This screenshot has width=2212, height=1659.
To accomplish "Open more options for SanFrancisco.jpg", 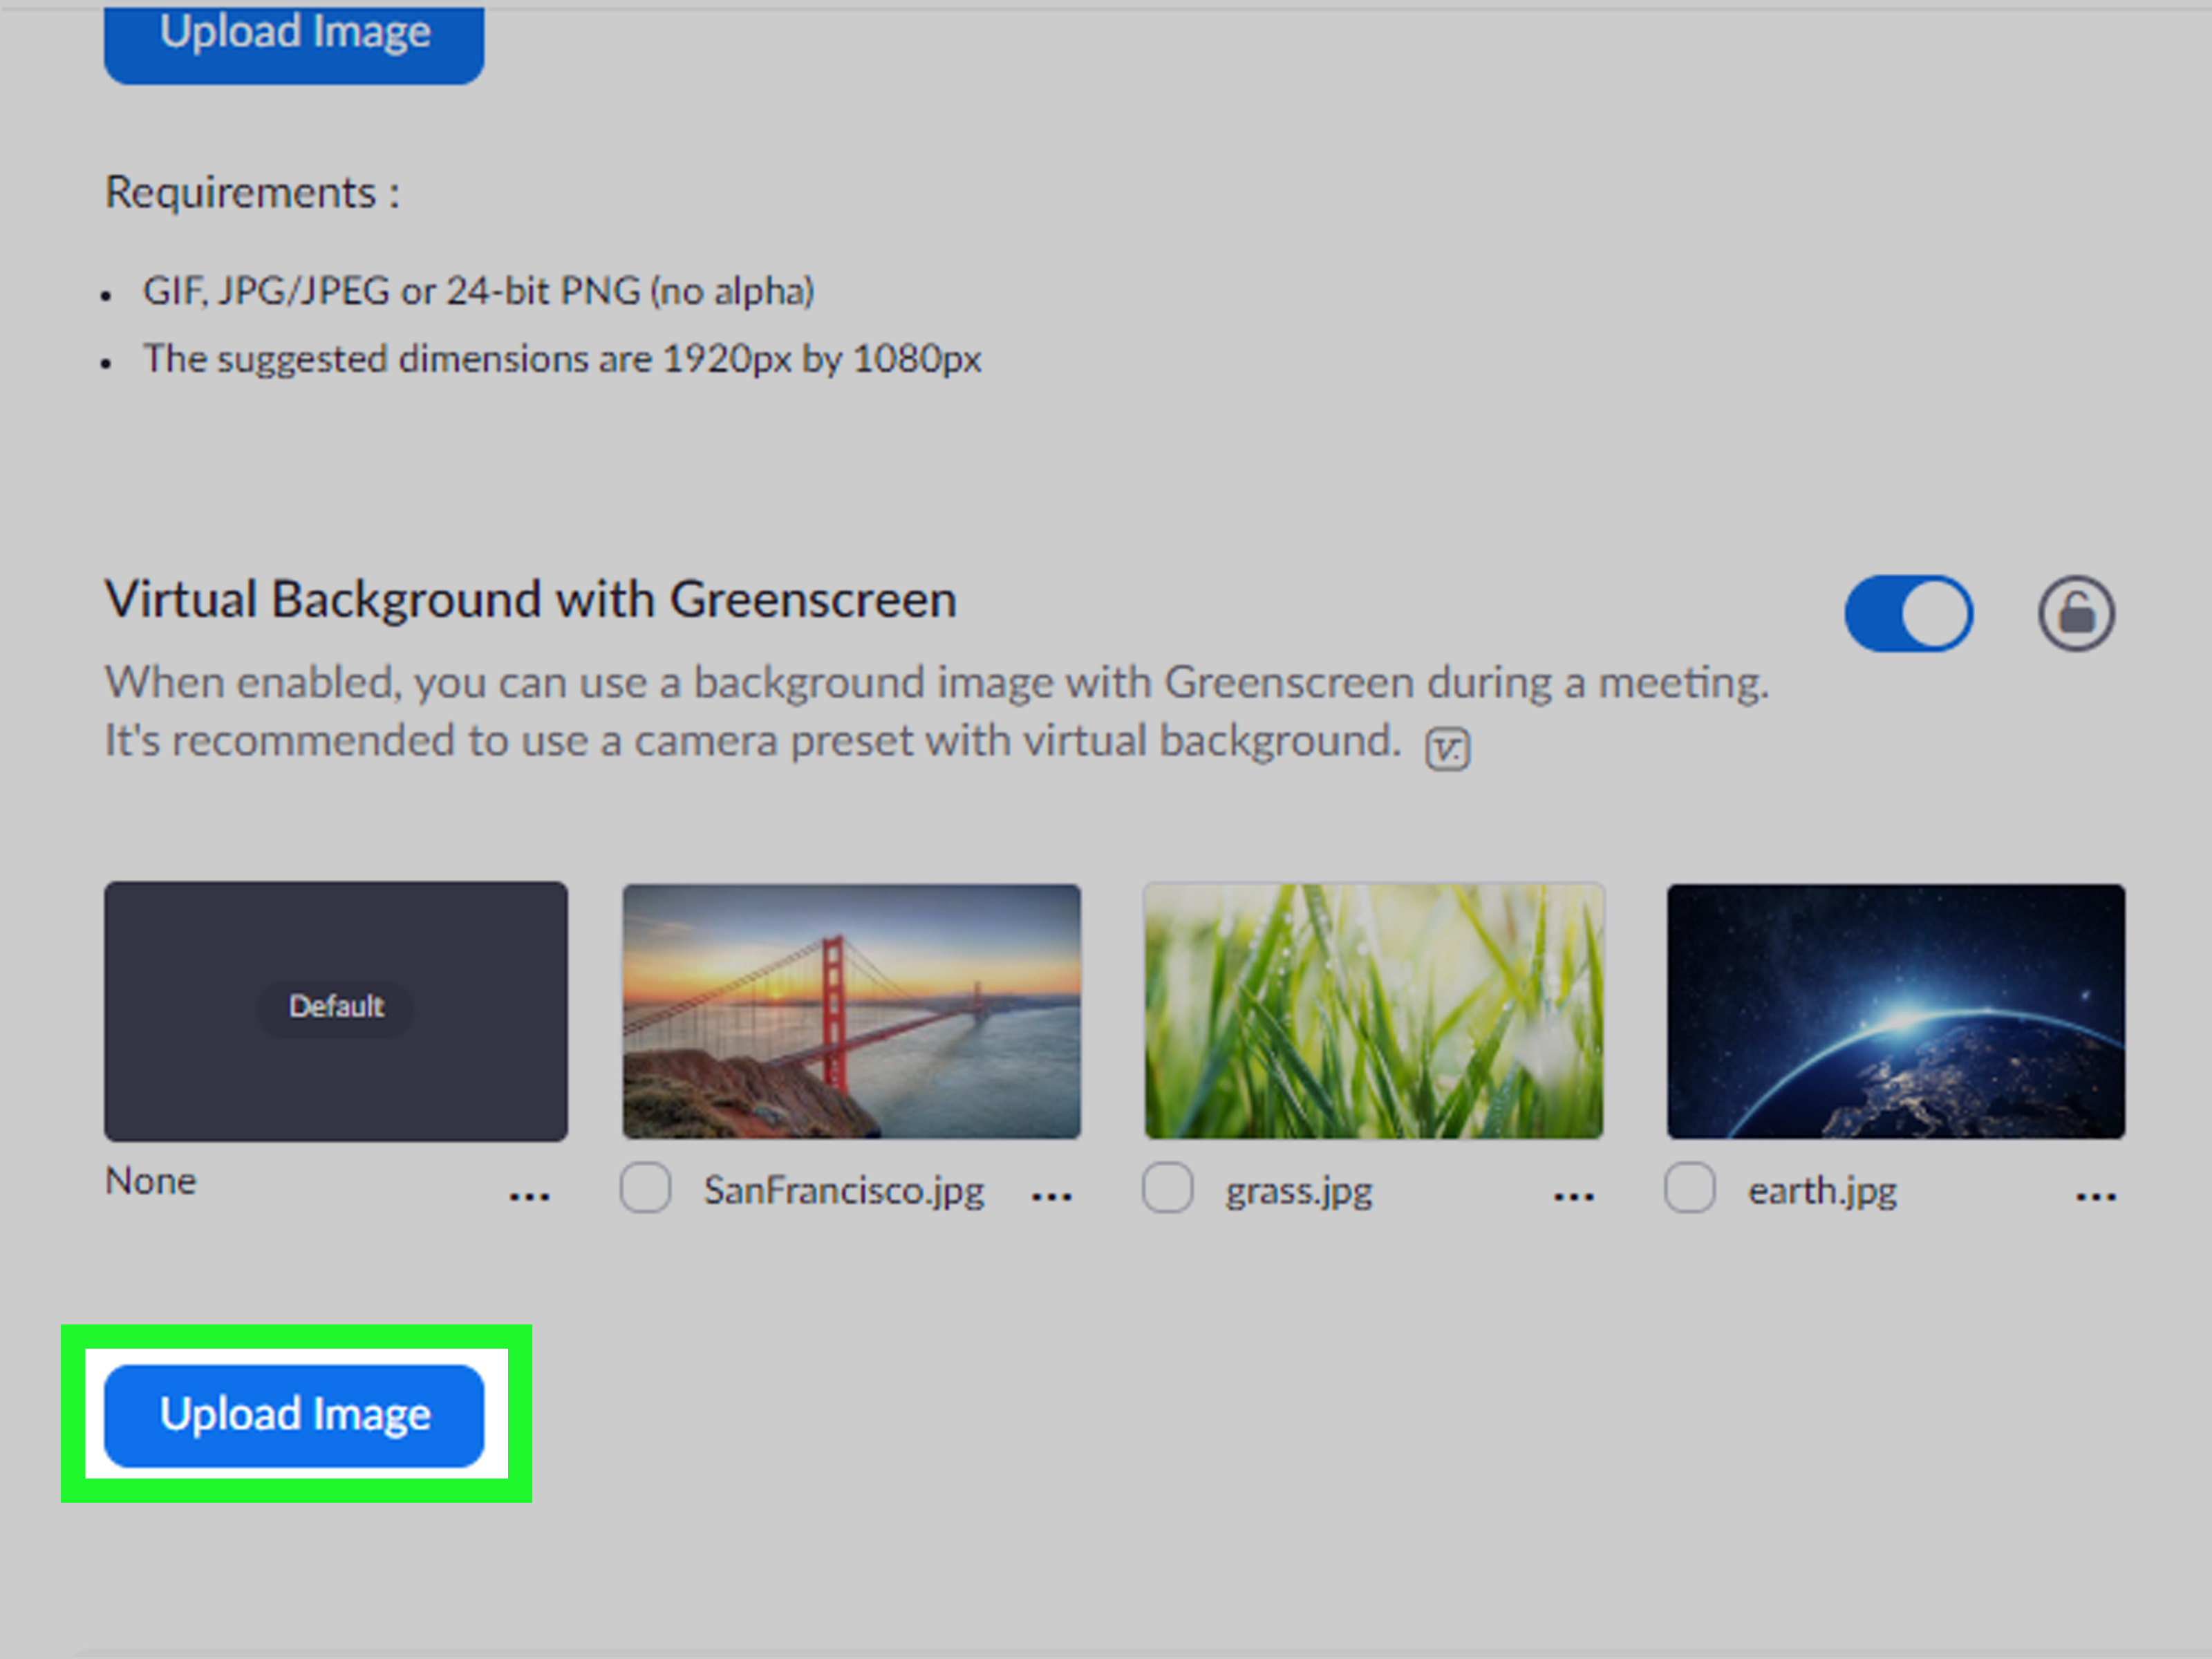I will pos(1051,1196).
